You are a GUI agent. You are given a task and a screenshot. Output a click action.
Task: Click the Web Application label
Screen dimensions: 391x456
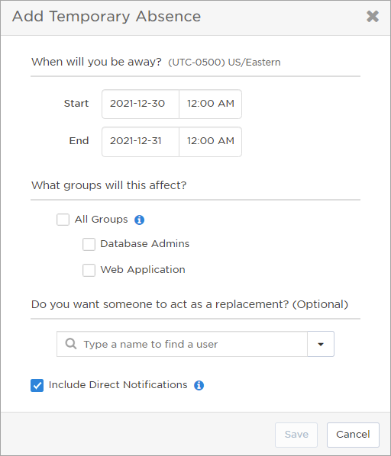pos(143,270)
